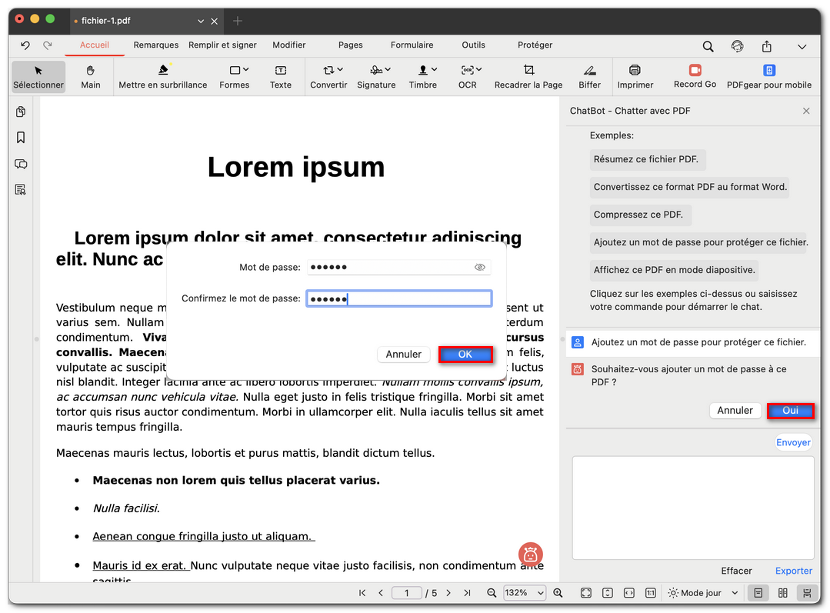Image resolution: width=830 pixels, height=613 pixels.
Task: Launch Record Go from the toolbar
Action: [695, 76]
